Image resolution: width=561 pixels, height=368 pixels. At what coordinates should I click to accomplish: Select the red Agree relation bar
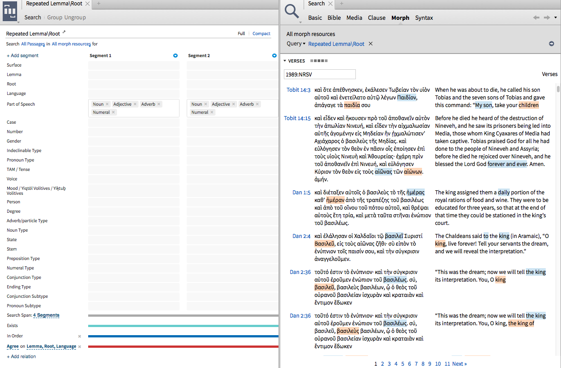pyautogui.click(x=183, y=346)
